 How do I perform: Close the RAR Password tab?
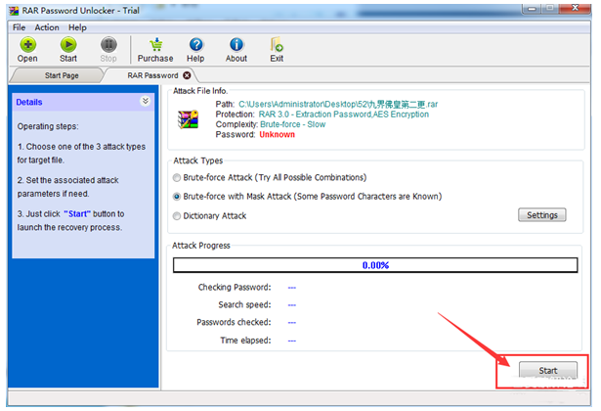coord(187,75)
